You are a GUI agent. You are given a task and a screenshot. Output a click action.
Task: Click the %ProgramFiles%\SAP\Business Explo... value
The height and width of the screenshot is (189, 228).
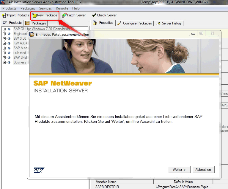183,187
